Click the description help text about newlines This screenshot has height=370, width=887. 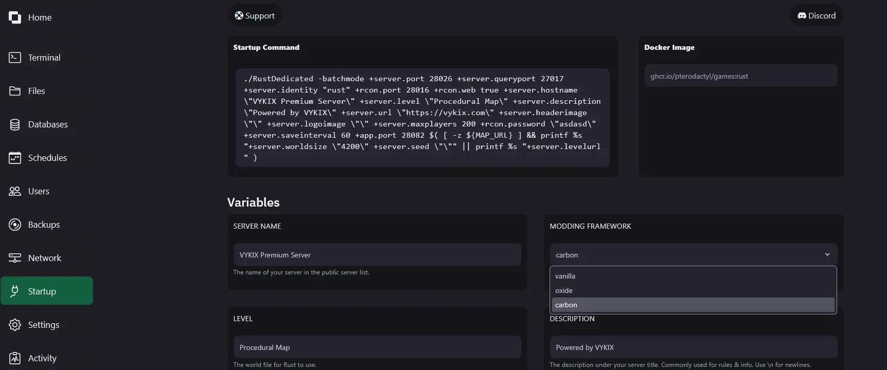tap(680, 365)
